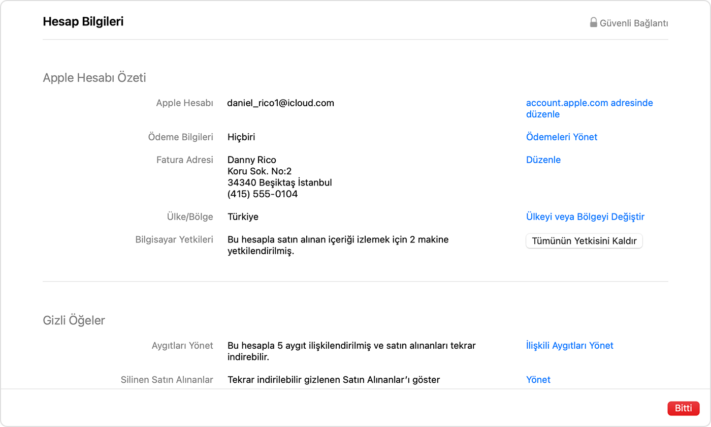Click the name Danny Rico
This screenshot has height=427, width=711.
tap(252, 161)
